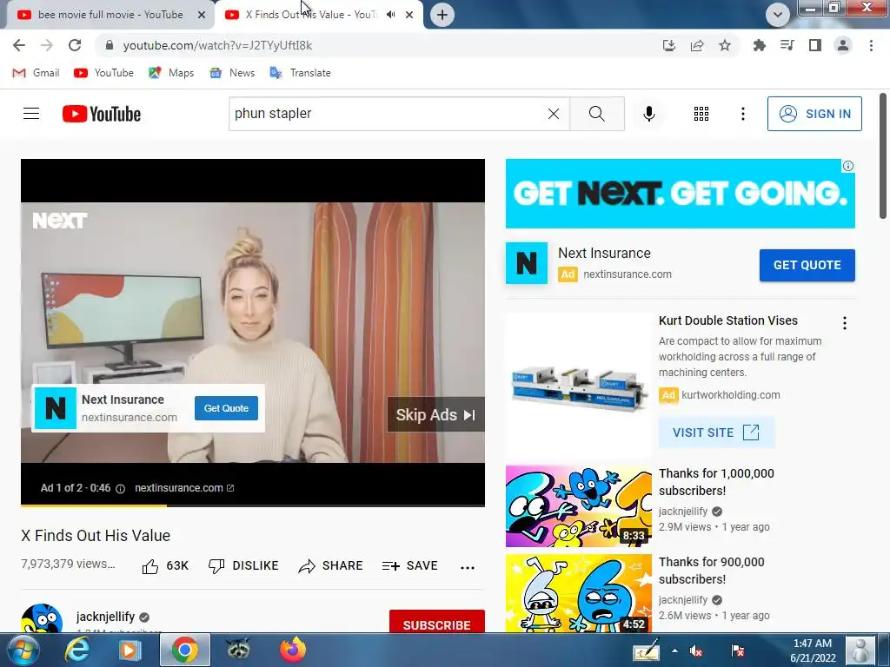
Task: Click Skip Ads on video
Action: 436,414
